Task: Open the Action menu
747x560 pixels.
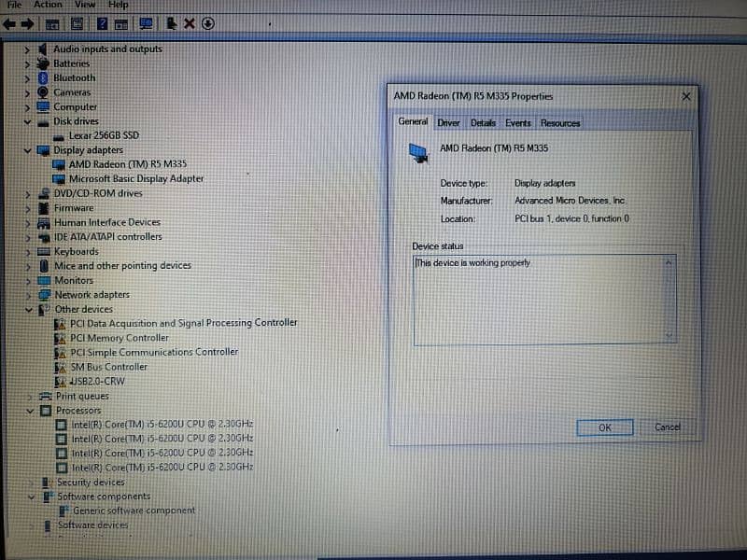Action: coord(48,5)
